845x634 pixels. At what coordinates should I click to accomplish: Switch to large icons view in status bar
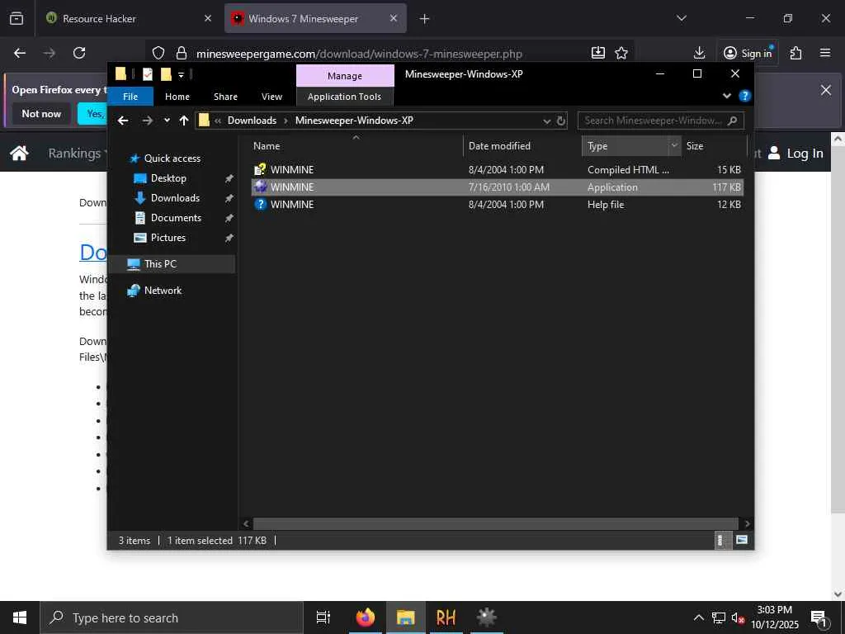[x=742, y=540]
